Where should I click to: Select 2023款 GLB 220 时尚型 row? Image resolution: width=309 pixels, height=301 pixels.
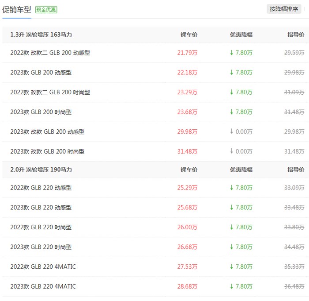point(41,247)
